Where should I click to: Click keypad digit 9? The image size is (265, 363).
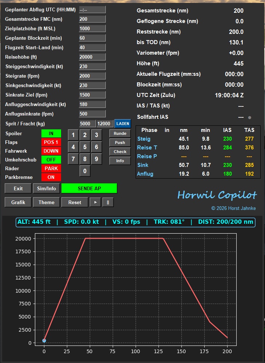pyautogui.click(x=96, y=159)
